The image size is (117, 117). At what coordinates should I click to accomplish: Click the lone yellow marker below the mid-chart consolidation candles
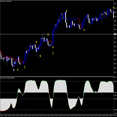click(x=40, y=56)
